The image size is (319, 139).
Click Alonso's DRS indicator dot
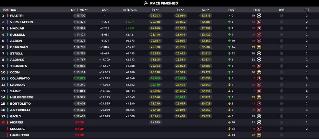(282, 60)
